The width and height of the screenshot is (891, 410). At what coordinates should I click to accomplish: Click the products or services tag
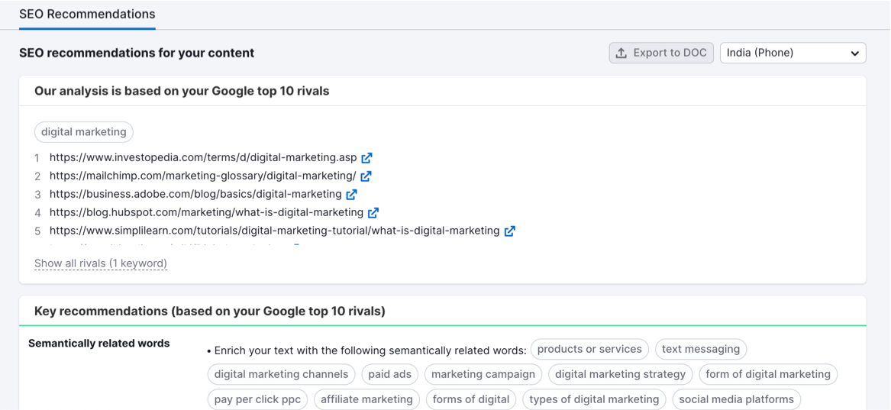(x=589, y=350)
